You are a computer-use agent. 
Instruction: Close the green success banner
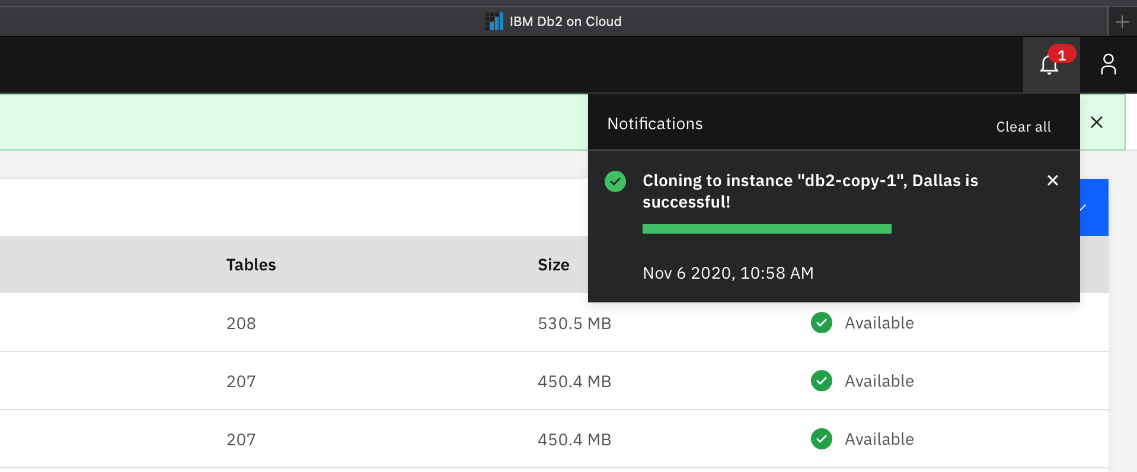point(1097,122)
